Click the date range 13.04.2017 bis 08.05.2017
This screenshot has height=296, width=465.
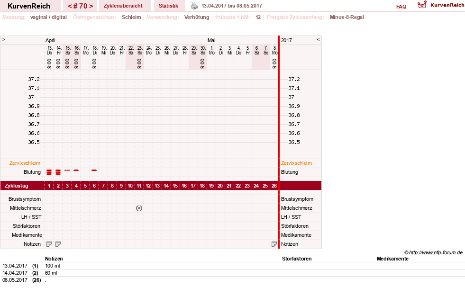point(232,6)
